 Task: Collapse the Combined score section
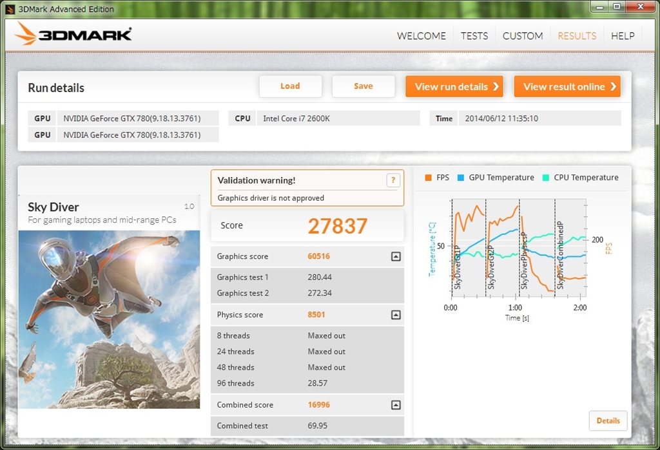396,405
